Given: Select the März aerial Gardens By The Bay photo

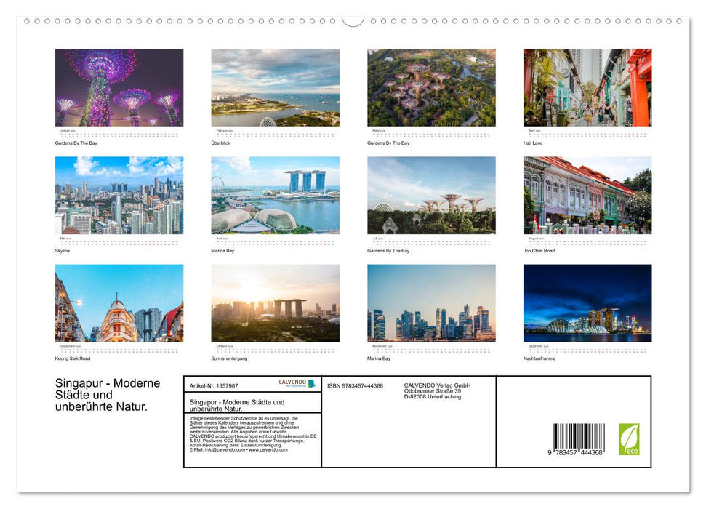Looking at the screenshot, I should click(x=431, y=87).
